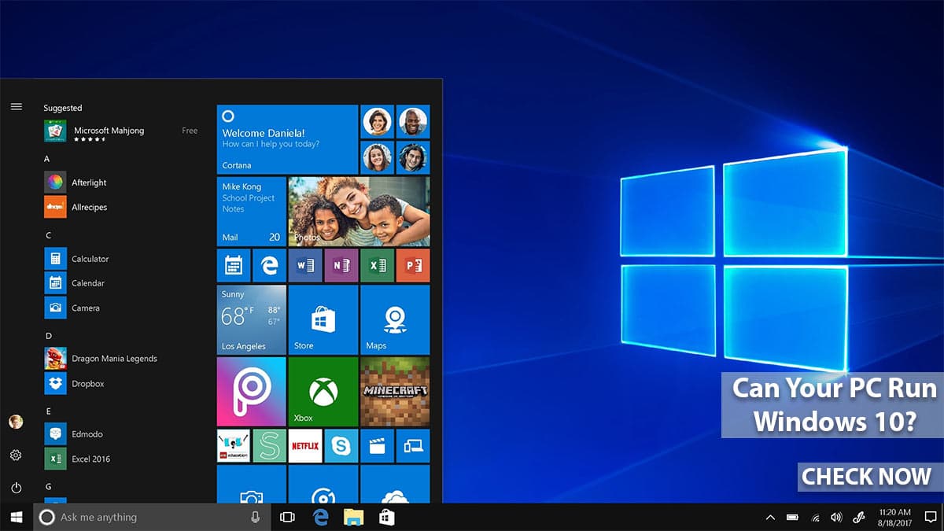Screen dimensions: 944x531
Task: Open the Mail tile from Mike Kong
Action: click(252, 211)
